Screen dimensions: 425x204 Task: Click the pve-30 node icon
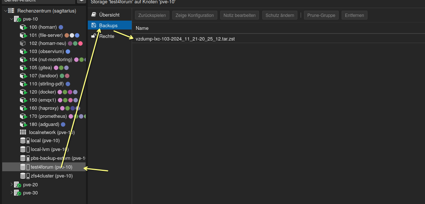coord(18,193)
